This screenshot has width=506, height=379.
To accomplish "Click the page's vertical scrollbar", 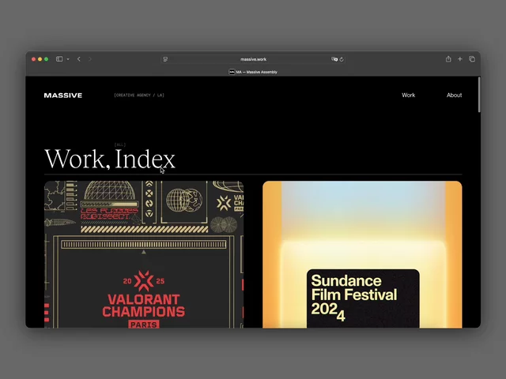I will coord(479,95).
